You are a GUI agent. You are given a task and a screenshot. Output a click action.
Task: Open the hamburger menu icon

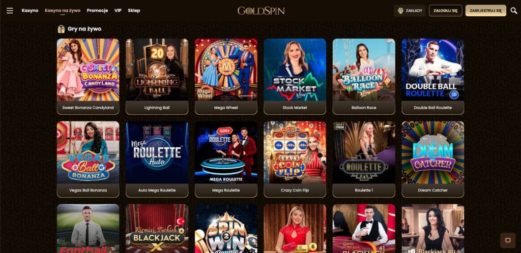pos(10,11)
